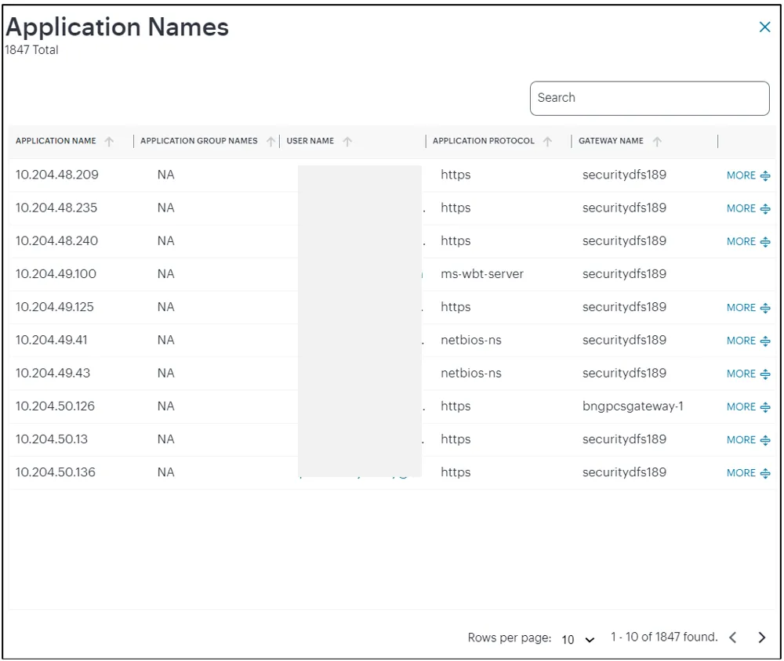Screen dimensions: 784x661
Task: Expand MORE for row 10.204.49.43
Action: pos(748,374)
